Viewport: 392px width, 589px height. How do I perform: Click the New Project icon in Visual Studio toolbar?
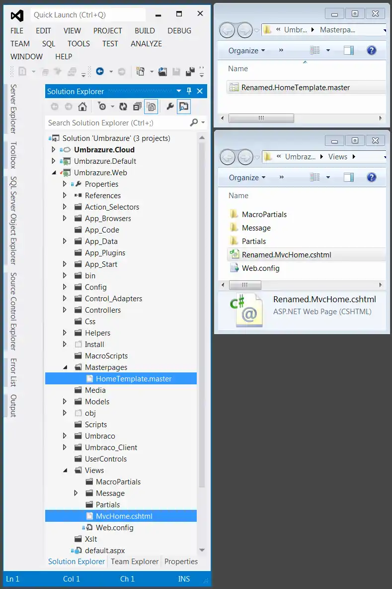[141, 71]
